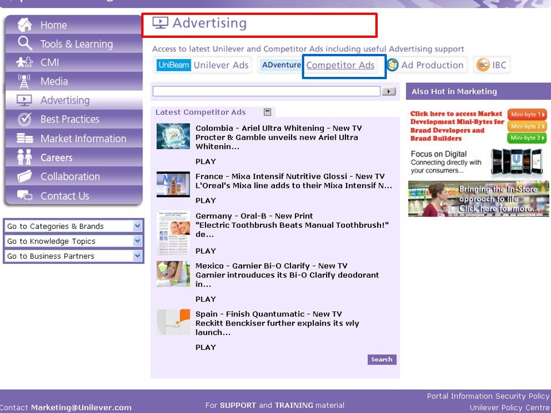
Task: Click the Collaboration folder icon
Action: click(x=25, y=176)
